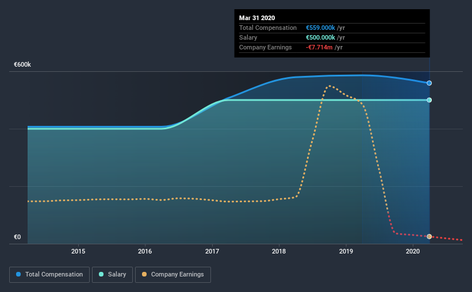Click the orange dot in Company Earnings legend
The width and height of the screenshot is (472, 292).
click(x=144, y=274)
